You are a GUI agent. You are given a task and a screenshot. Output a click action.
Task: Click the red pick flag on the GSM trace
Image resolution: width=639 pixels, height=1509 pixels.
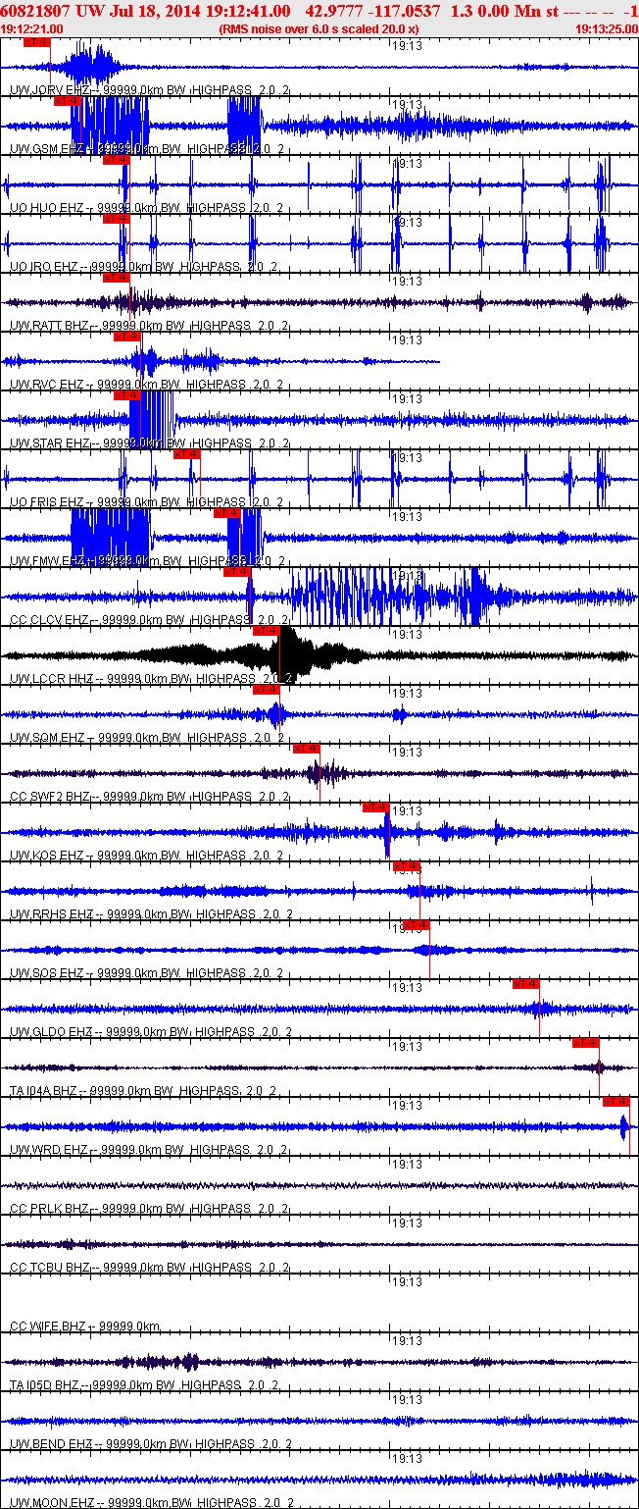66,101
